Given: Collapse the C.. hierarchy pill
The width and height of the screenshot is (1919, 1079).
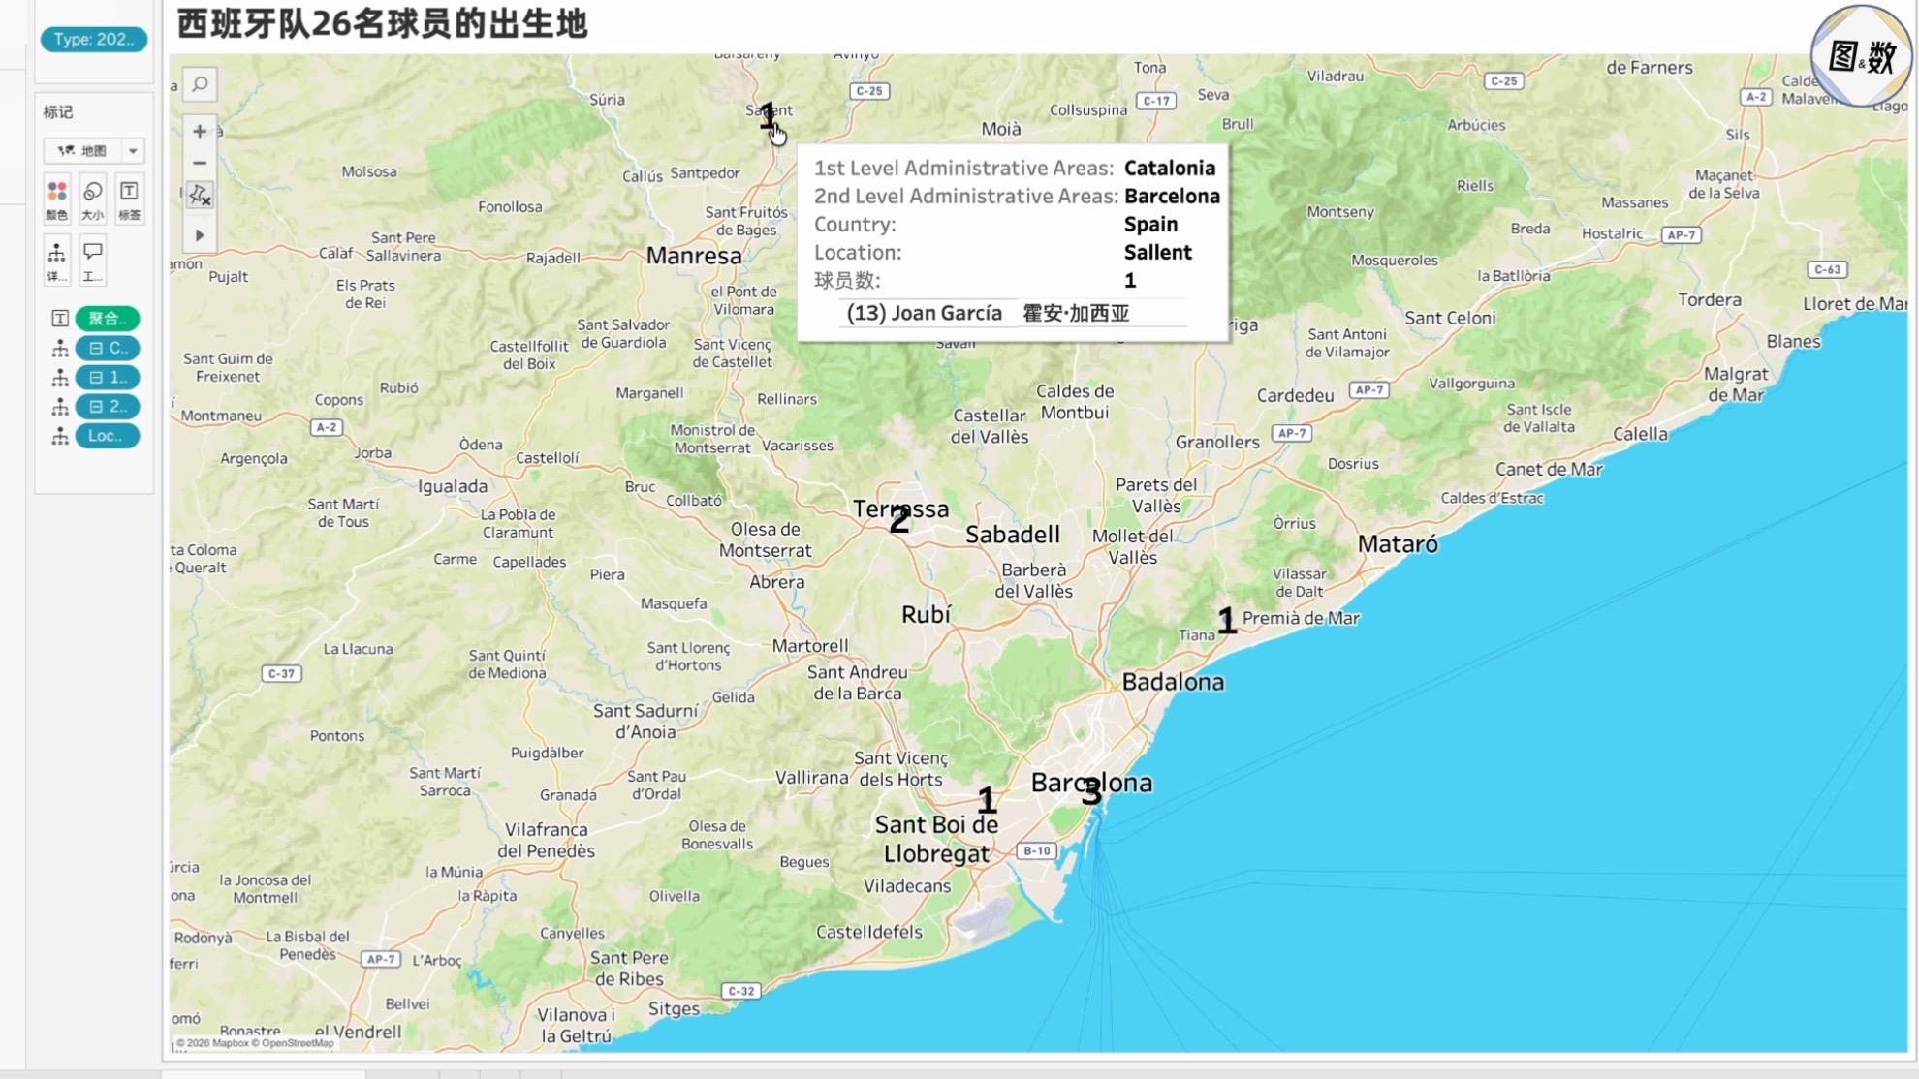Looking at the screenshot, I should 108,348.
